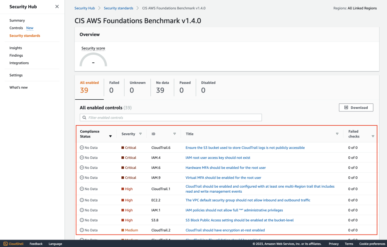The width and height of the screenshot is (387, 247).
Task: Click High severity square for EC2.2
Action: point(123,200)
